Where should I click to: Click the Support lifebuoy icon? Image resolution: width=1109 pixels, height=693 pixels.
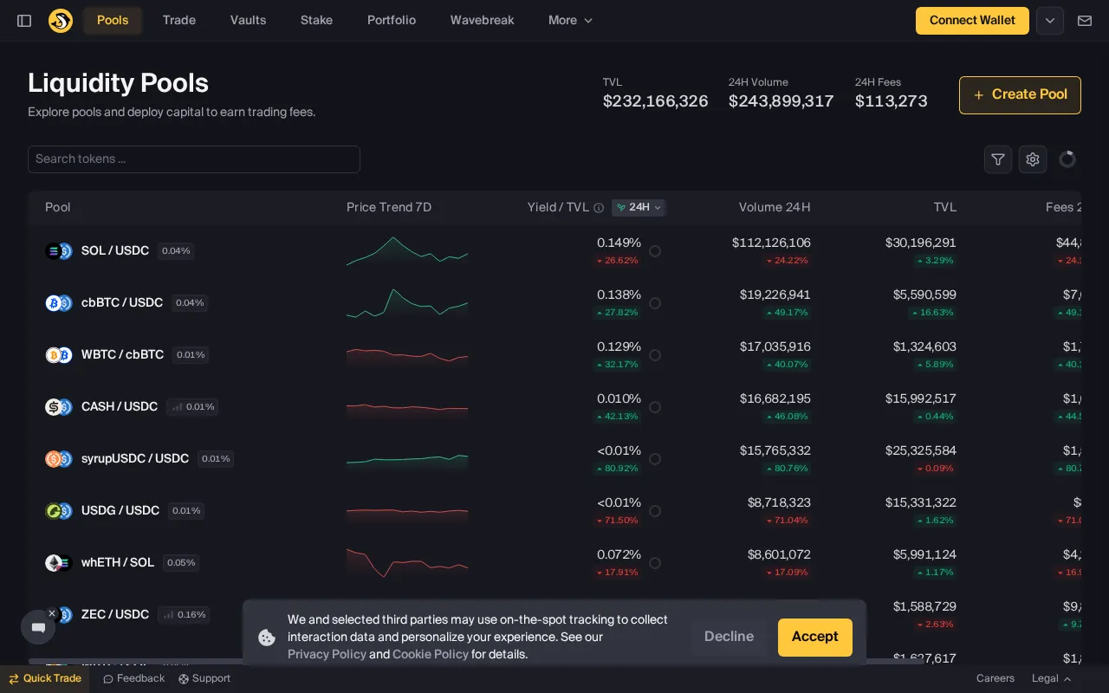click(x=184, y=679)
